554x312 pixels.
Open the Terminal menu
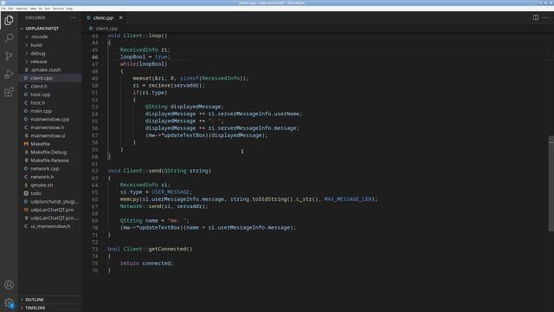tap(58, 9)
